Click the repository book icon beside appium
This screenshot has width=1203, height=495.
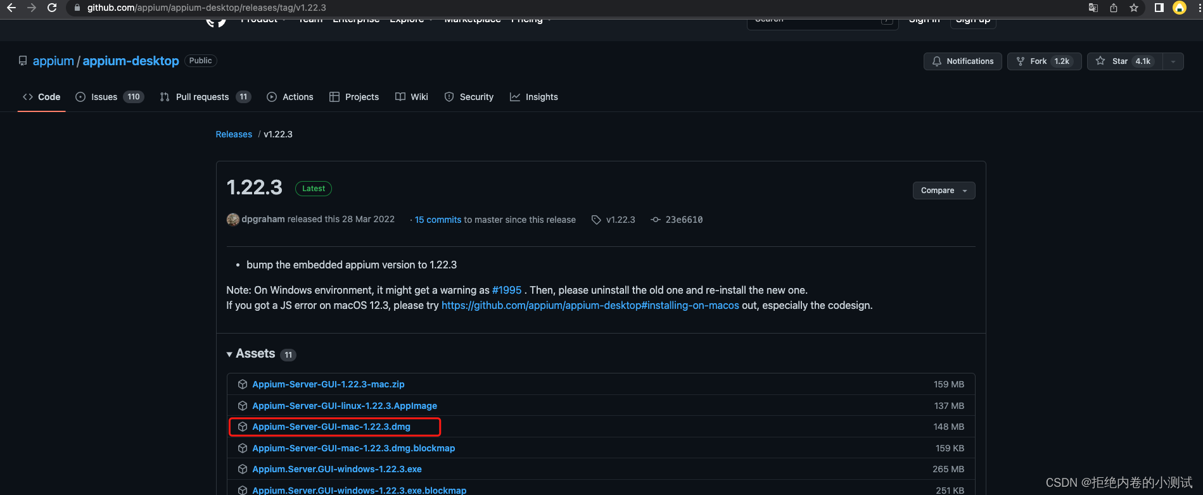[x=23, y=61]
